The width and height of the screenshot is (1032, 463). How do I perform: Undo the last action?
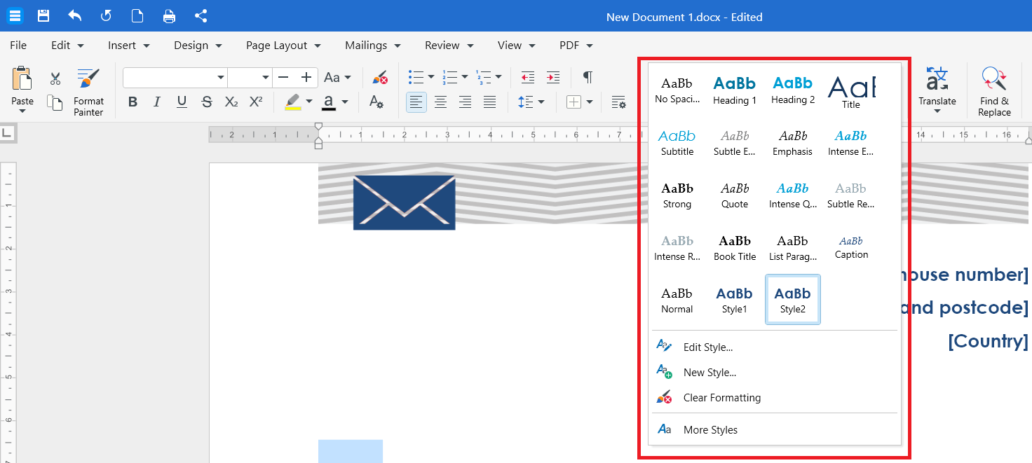coord(75,16)
